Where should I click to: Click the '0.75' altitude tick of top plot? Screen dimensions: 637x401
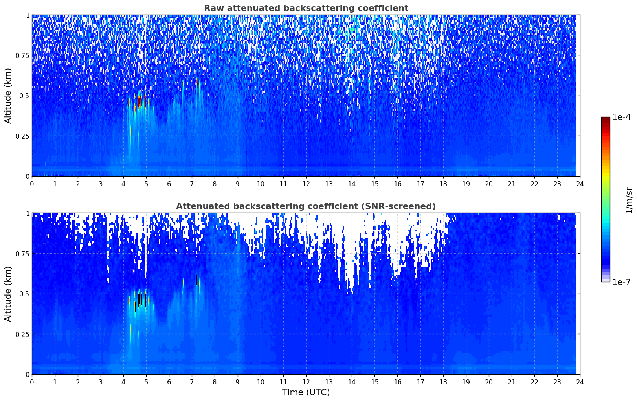(22, 55)
